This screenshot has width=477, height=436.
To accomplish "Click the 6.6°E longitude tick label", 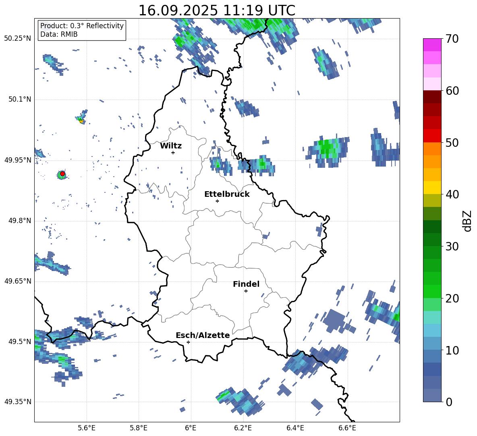I will [x=347, y=428].
